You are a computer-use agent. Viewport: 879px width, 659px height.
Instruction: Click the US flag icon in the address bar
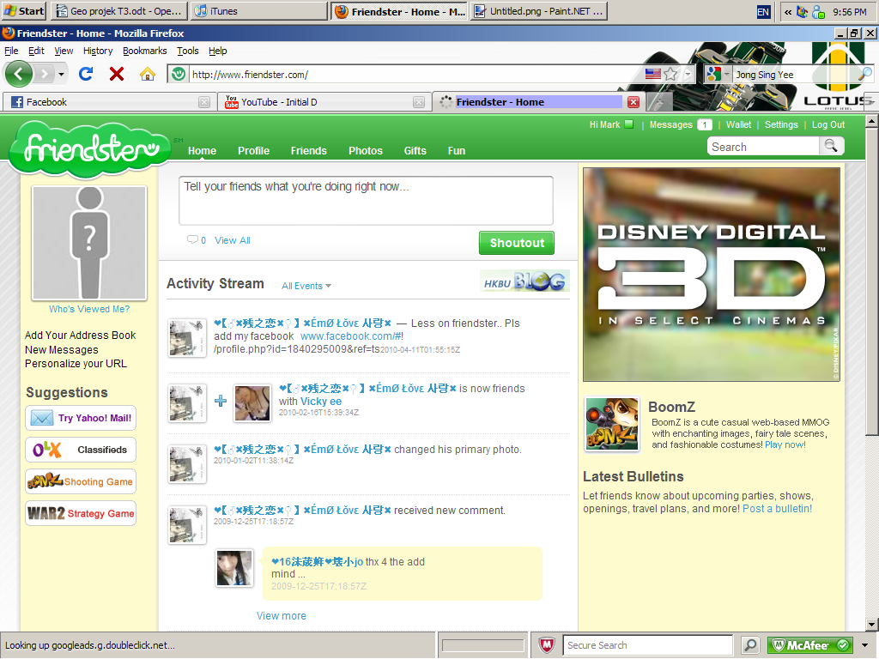click(653, 74)
